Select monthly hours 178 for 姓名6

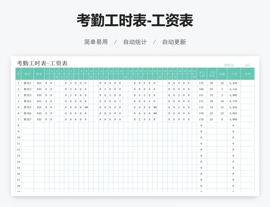(x=201, y=113)
